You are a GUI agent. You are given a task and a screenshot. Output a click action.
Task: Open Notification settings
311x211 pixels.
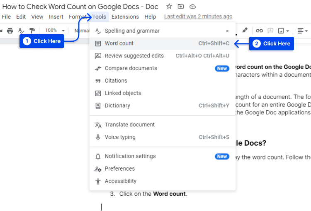point(163,156)
